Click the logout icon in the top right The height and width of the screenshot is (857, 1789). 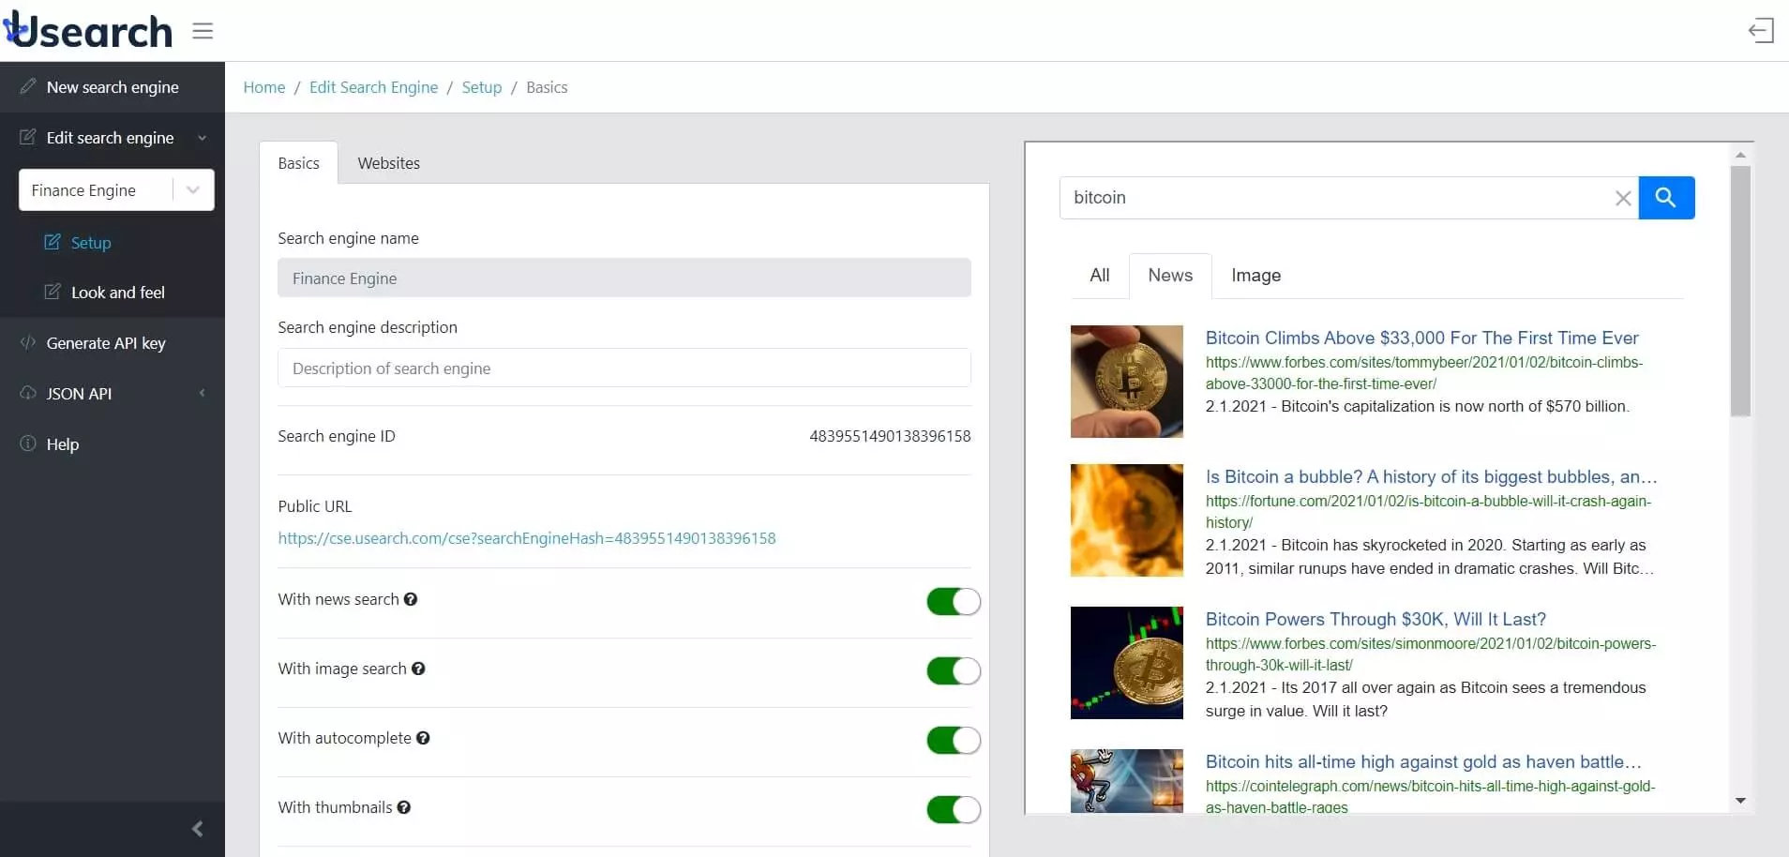coord(1761,30)
